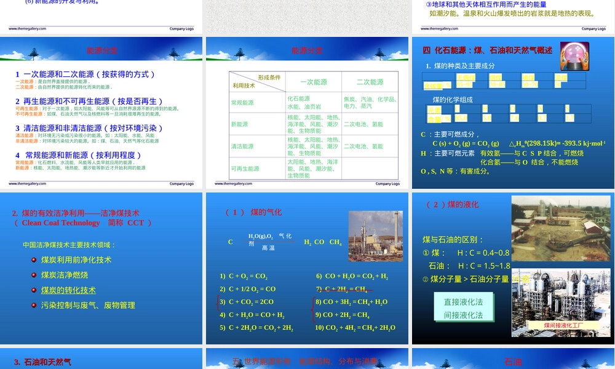Click the 间接液化法 button

click(463, 315)
